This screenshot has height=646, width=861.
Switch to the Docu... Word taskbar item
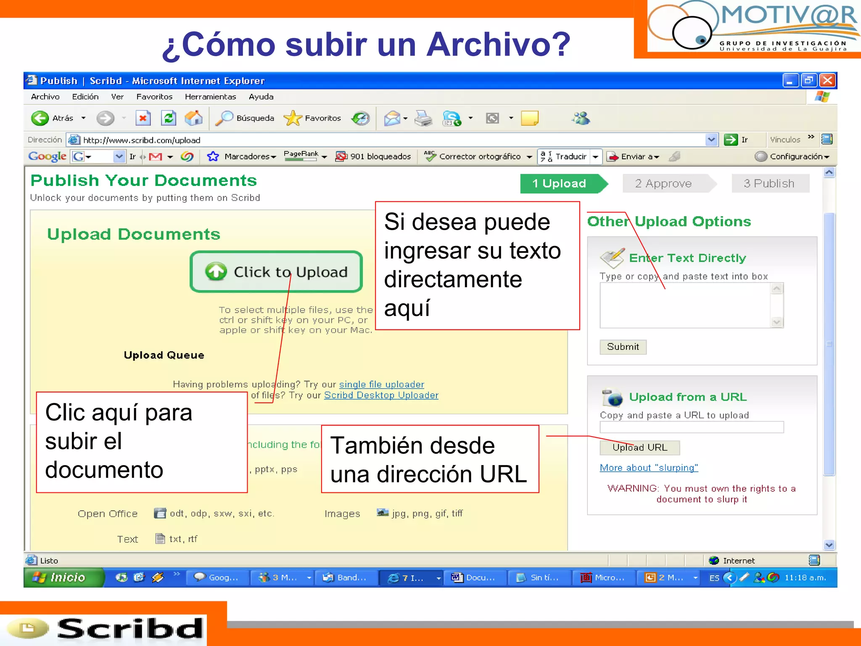[x=475, y=578]
